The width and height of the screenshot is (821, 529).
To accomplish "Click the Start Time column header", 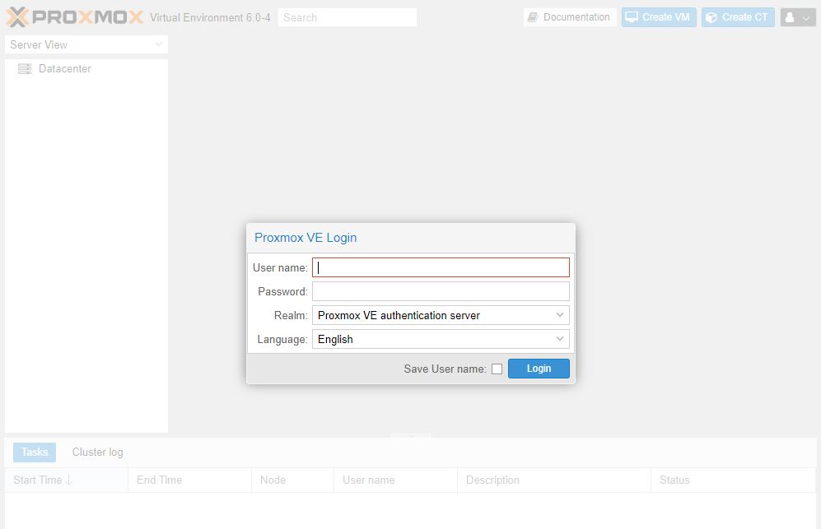I will click(x=67, y=480).
